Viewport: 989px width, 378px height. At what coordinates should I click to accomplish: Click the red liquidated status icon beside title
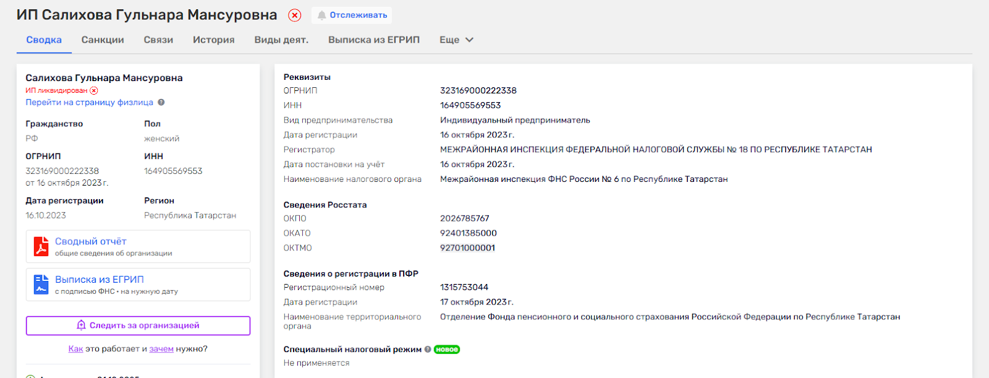[295, 15]
